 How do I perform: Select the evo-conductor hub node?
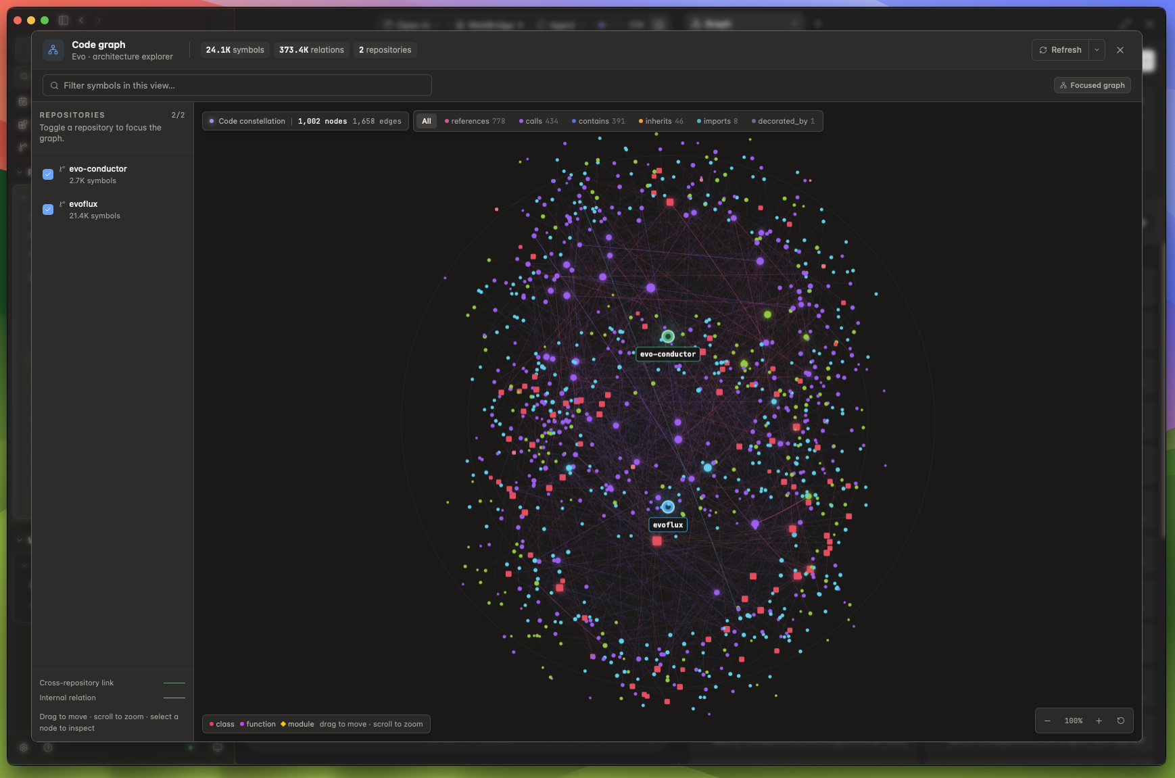[x=668, y=337]
